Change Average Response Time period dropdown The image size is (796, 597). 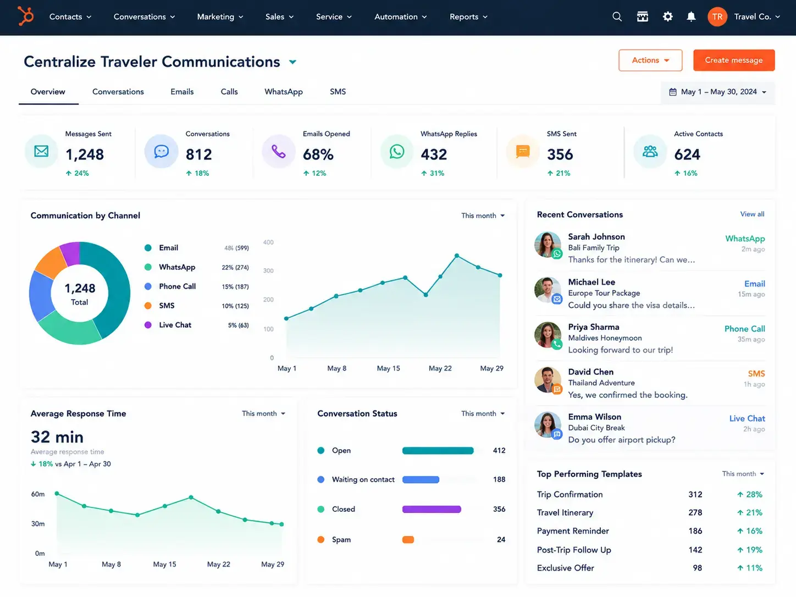tap(264, 413)
